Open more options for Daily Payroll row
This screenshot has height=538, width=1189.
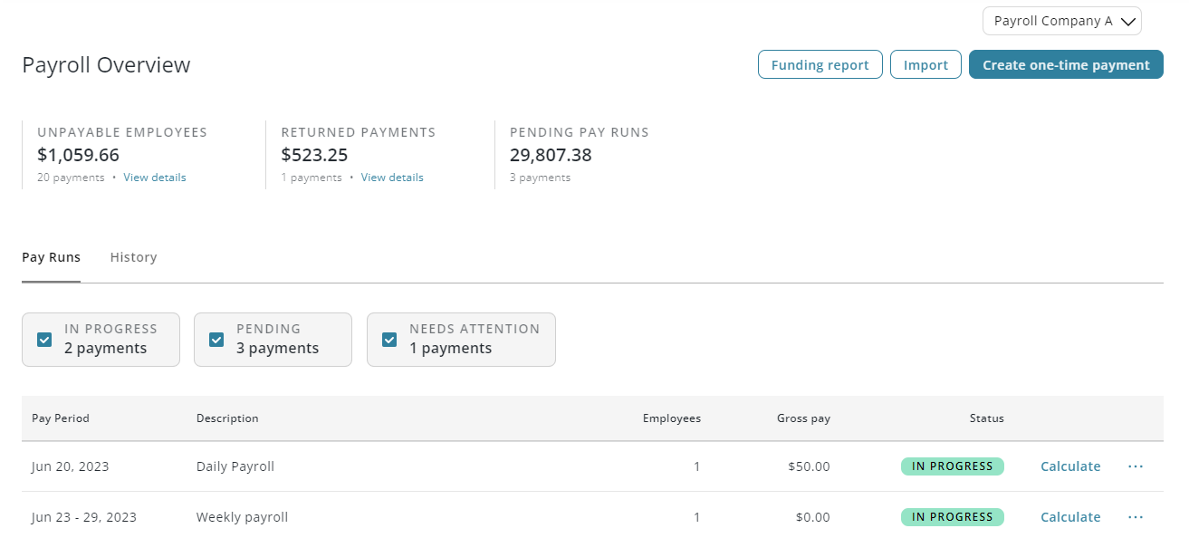(x=1136, y=466)
